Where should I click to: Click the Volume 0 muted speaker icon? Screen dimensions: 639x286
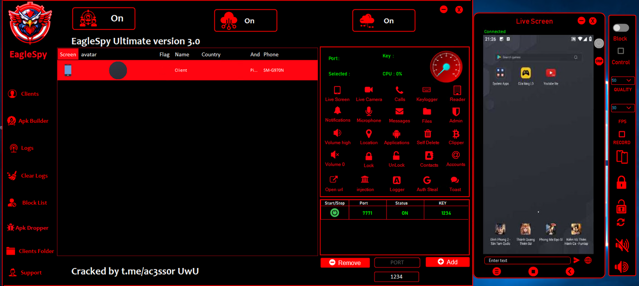point(335,155)
